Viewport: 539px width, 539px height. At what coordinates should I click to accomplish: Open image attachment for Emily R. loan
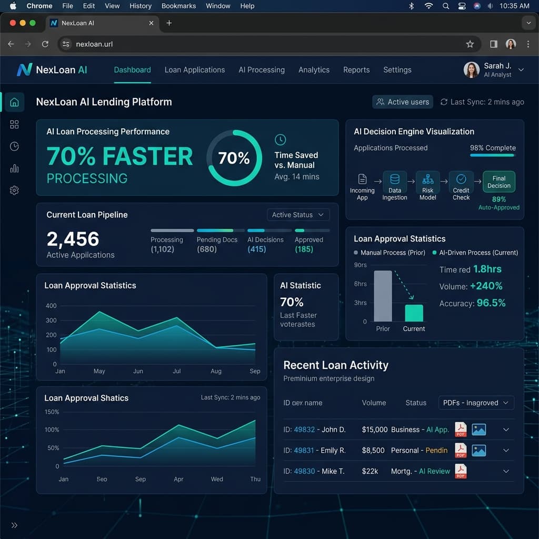pos(478,451)
